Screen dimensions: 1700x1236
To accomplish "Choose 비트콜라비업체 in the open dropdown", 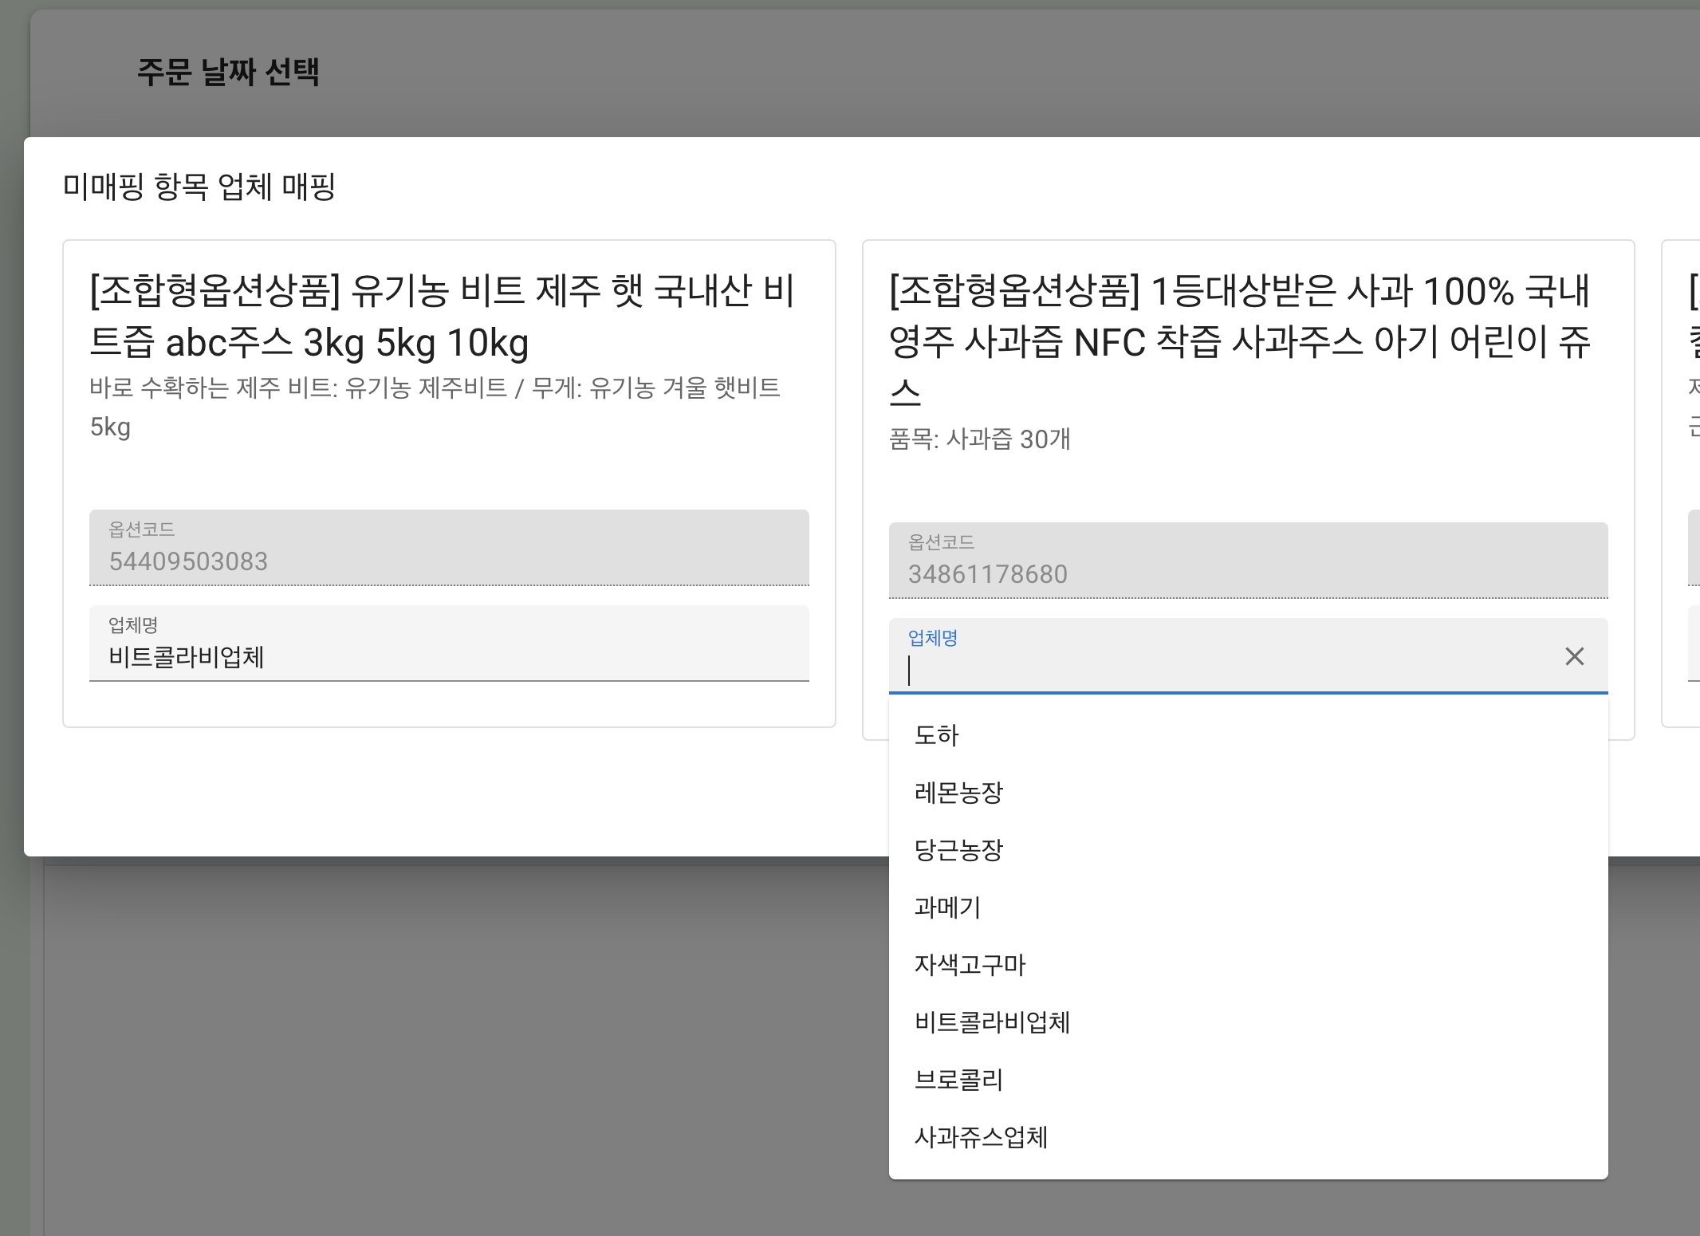I will click(x=992, y=1022).
